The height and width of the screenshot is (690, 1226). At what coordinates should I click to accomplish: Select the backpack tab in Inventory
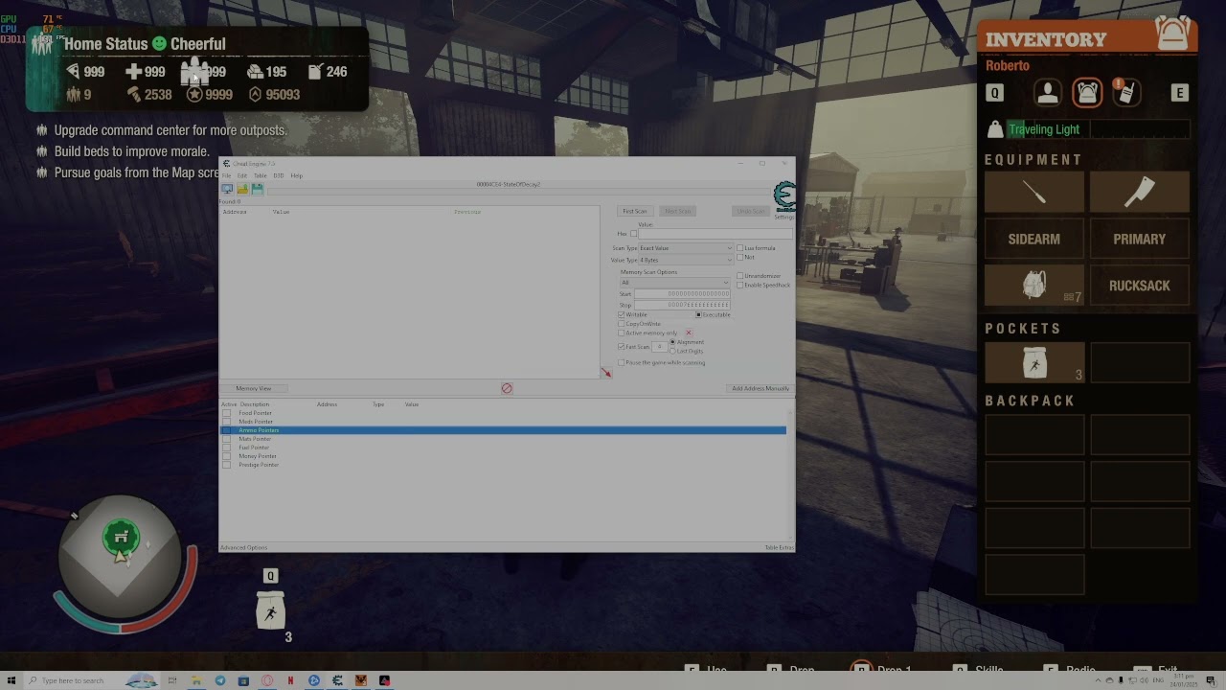point(1087,93)
